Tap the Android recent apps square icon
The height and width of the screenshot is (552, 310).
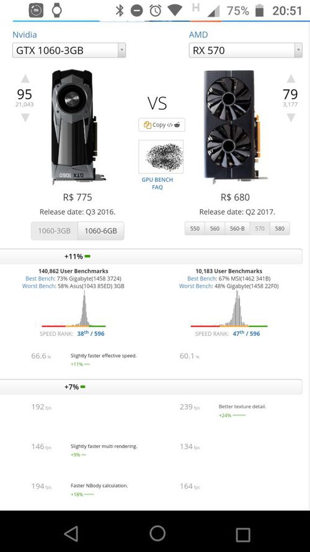tap(243, 535)
